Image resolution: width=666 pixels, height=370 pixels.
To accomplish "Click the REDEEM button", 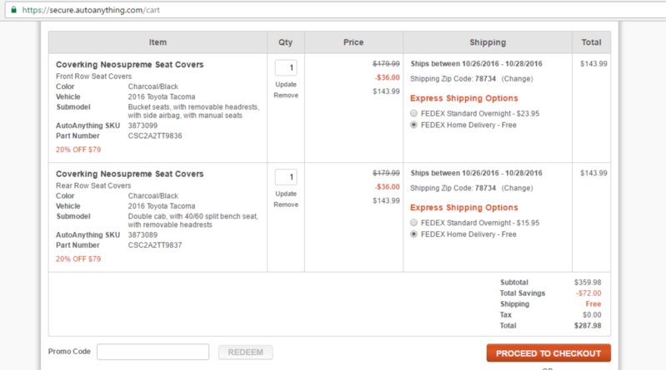I will point(246,353).
